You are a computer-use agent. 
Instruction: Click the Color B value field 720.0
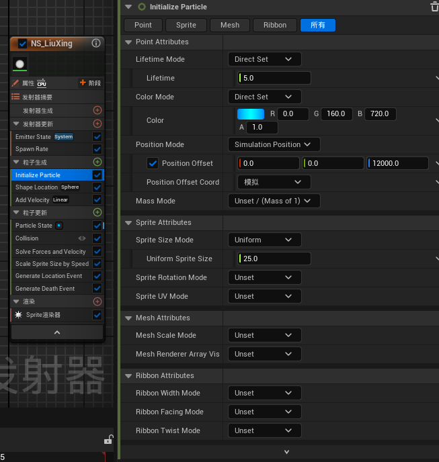(x=381, y=114)
